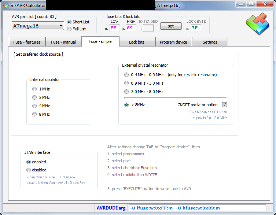Toggle the CKOPT oscilator option checkbox
The width and height of the screenshot is (276, 215).
coord(224,105)
